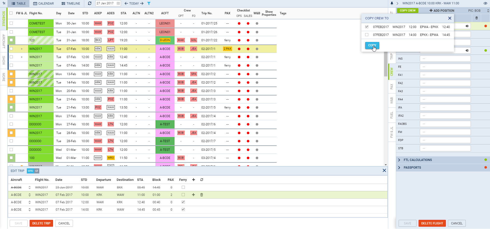Screen dimensions: 490x229
Task: Open the TABLE view tab
Action: pyautogui.click(x=18, y=4)
